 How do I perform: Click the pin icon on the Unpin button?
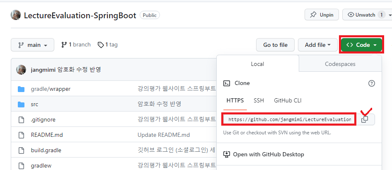tap(313, 15)
